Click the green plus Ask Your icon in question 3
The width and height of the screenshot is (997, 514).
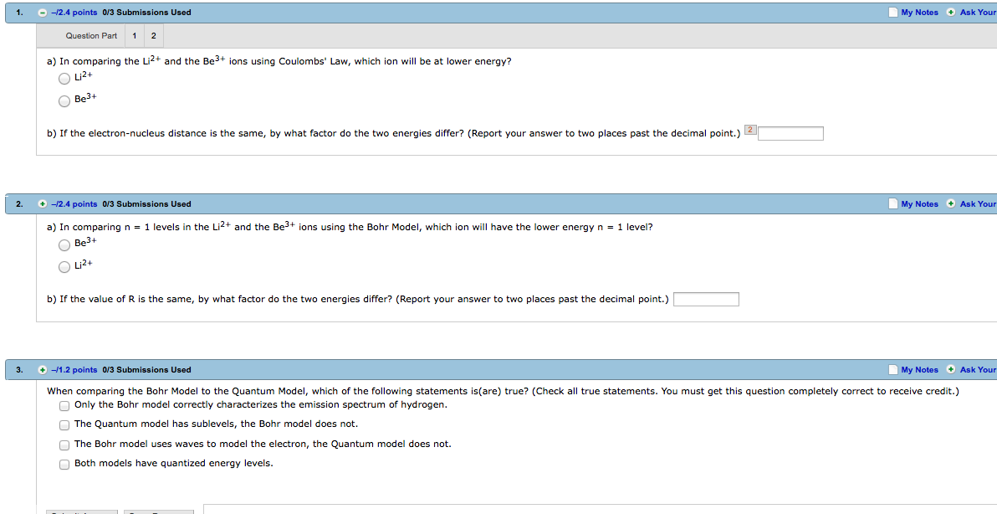(x=951, y=370)
